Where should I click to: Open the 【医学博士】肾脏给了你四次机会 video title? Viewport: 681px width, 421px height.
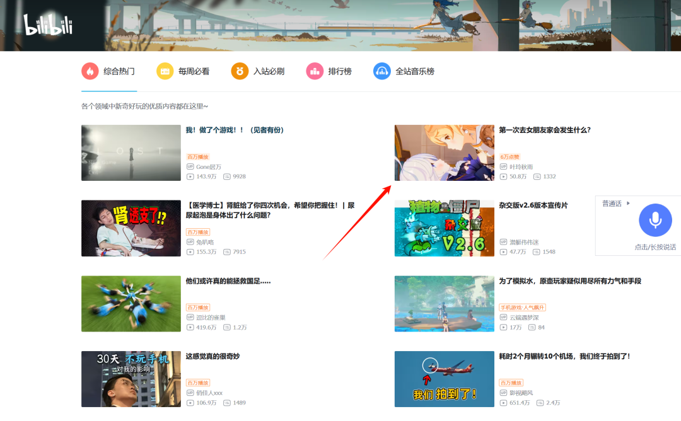(270, 210)
